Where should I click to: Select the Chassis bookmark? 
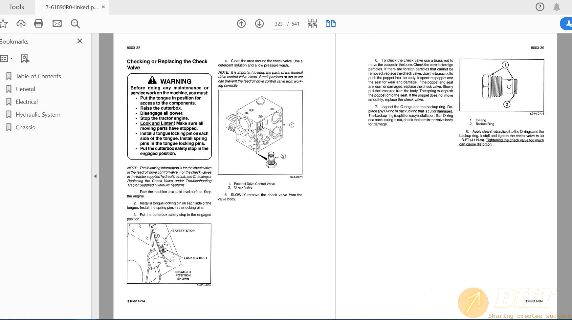click(25, 127)
